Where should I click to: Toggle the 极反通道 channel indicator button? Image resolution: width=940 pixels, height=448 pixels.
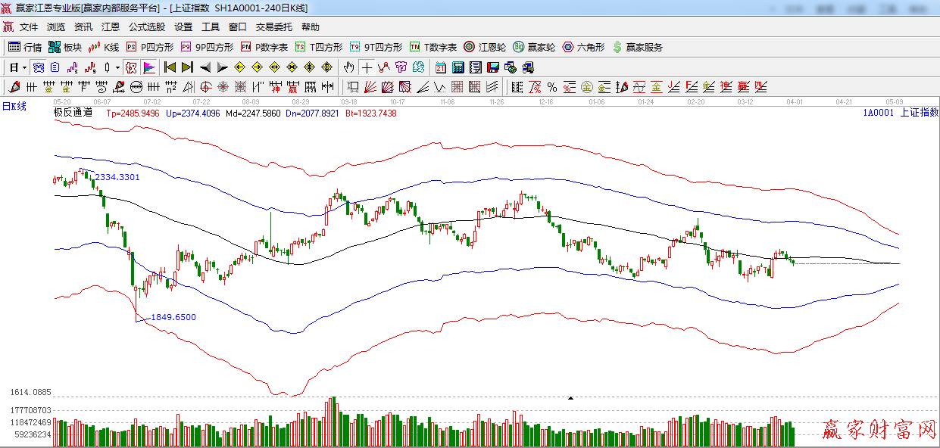click(132, 67)
